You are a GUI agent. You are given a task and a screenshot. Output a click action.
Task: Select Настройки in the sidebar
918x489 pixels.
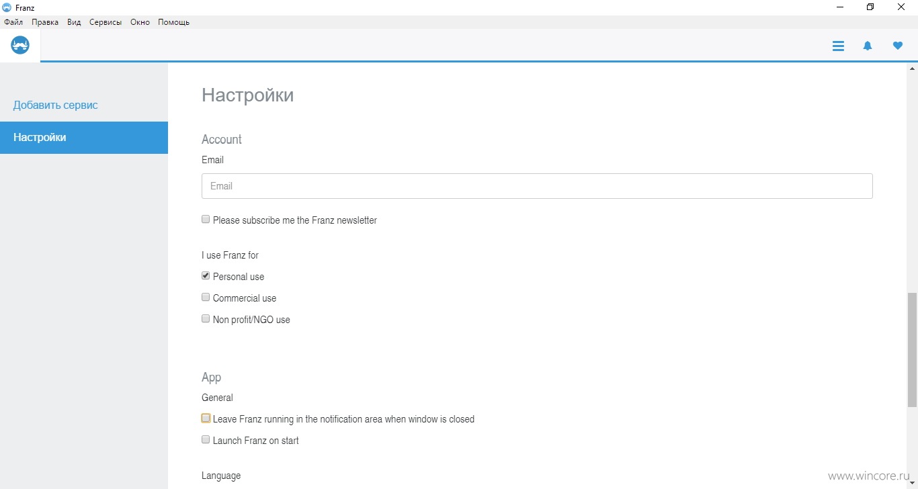point(84,138)
